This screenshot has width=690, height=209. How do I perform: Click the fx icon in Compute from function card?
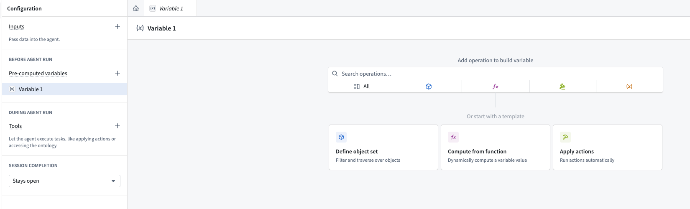click(x=453, y=137)
